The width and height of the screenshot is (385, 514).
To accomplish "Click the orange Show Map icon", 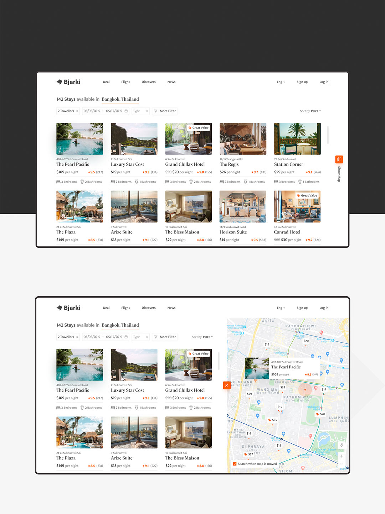I will tap(339, 160).
